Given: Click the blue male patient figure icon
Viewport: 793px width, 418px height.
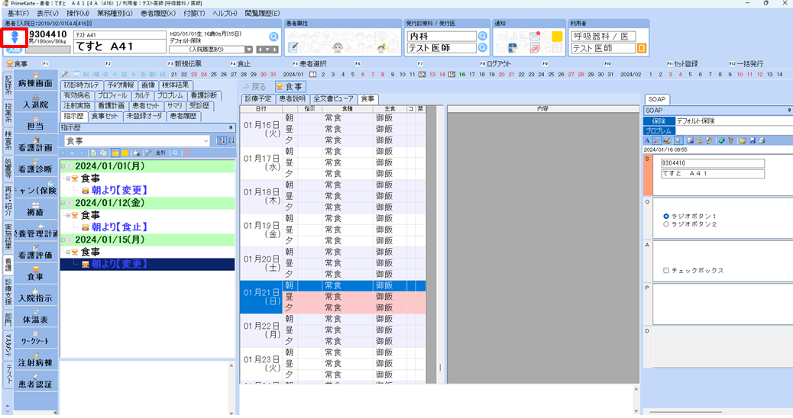Looking at the screenshot, I should (15, 37).
